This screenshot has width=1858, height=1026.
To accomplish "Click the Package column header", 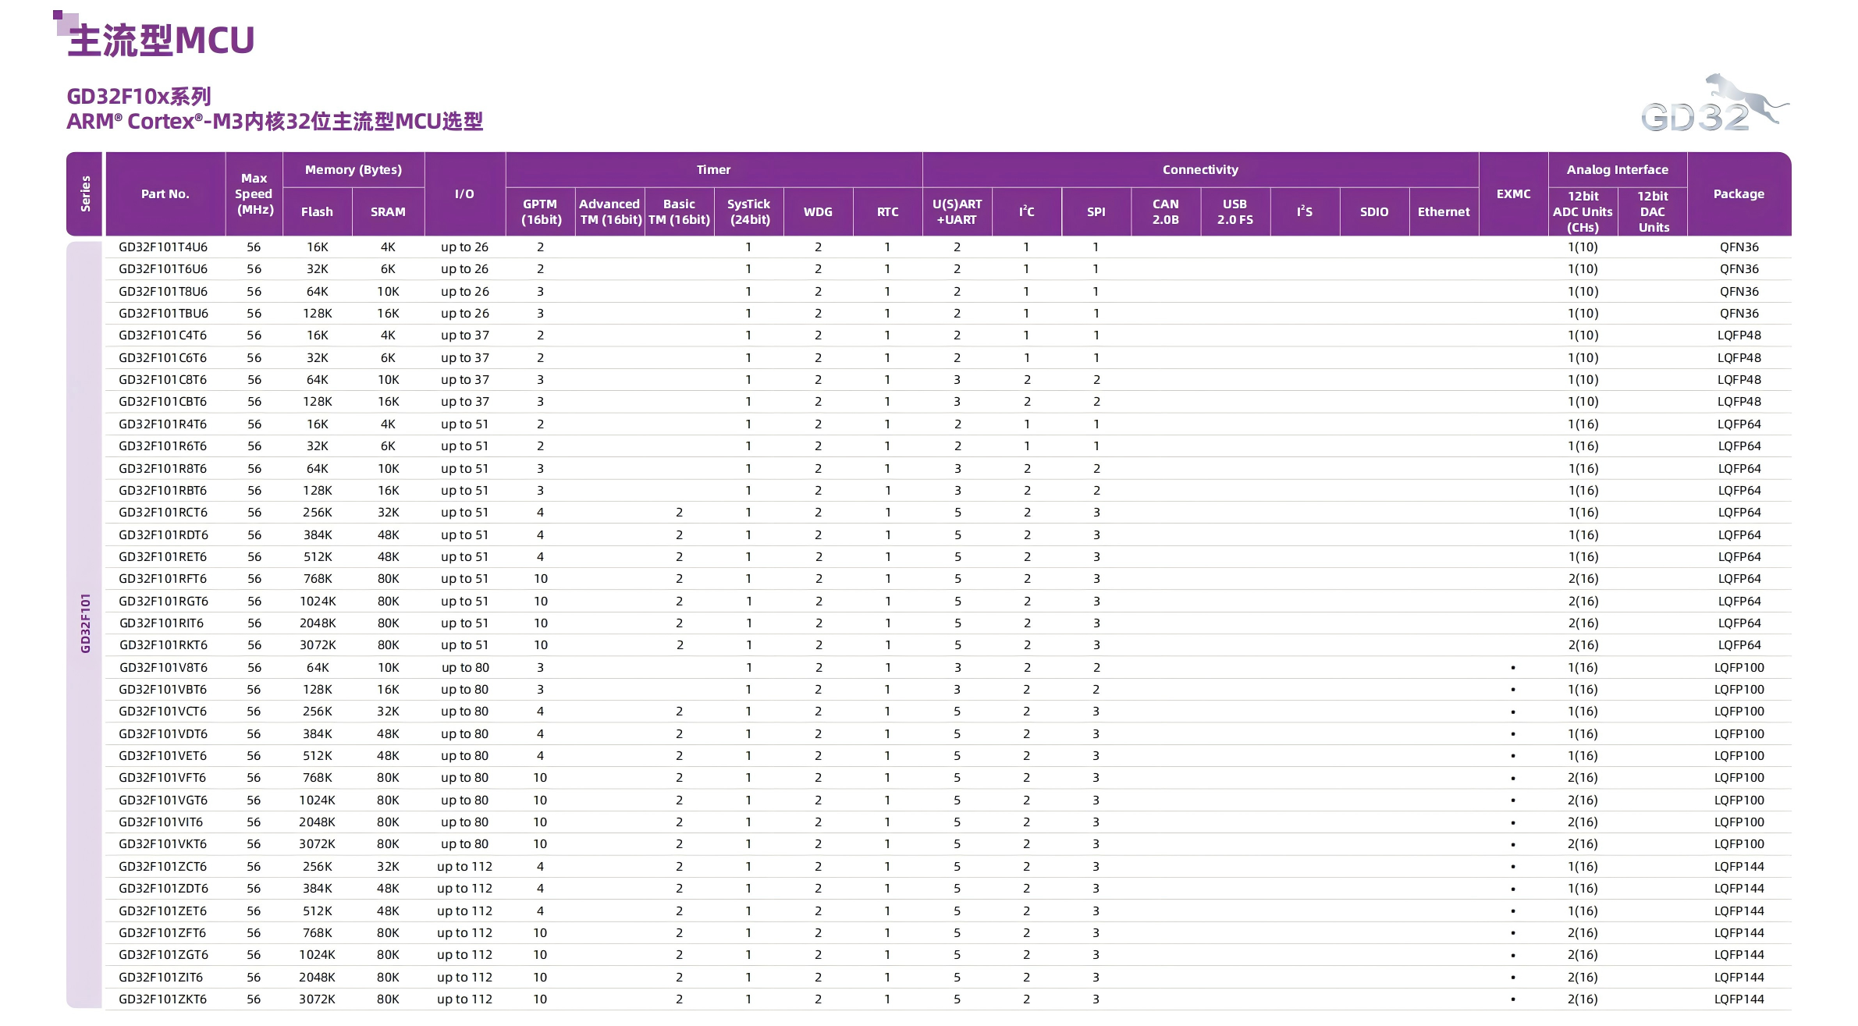I will [1738, 194].
